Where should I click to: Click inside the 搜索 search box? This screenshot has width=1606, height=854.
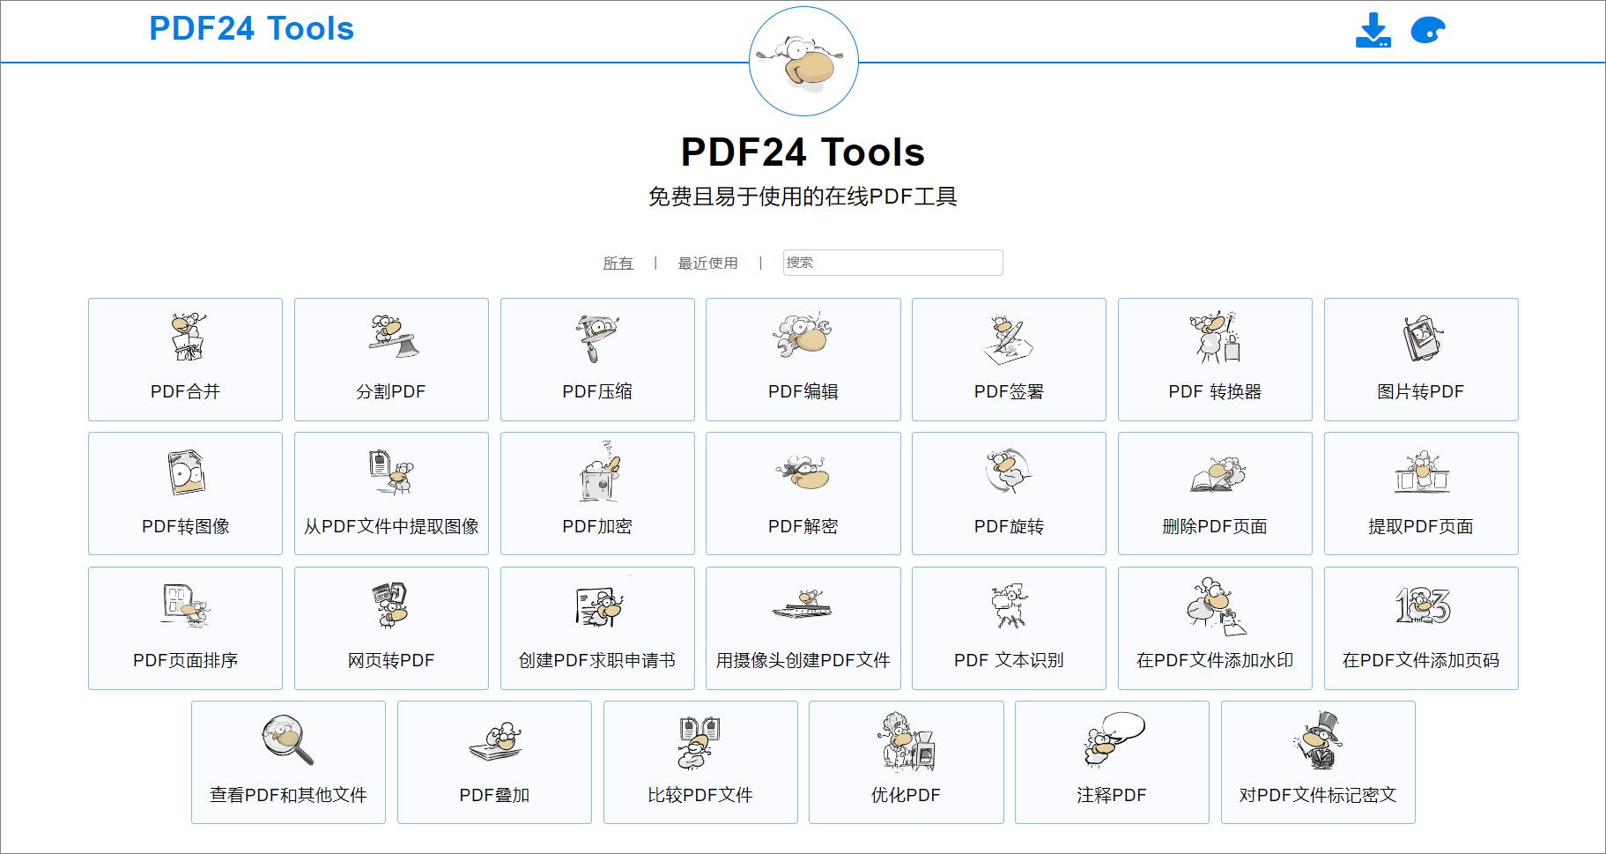[x=892, y=262]
